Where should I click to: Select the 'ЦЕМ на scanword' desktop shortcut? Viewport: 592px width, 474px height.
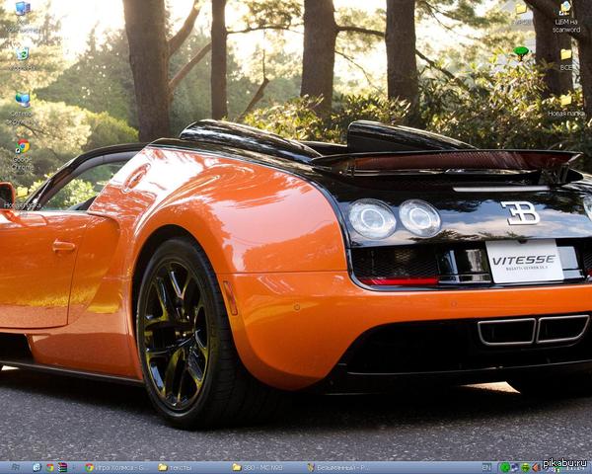pyautogui.click(x=565, y=10)
